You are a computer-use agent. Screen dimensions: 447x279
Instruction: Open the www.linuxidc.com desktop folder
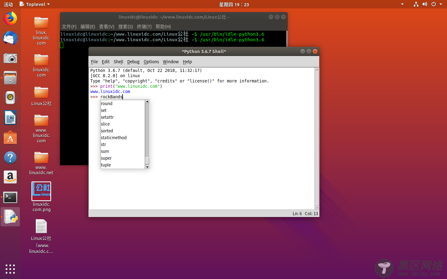(41, 129)
